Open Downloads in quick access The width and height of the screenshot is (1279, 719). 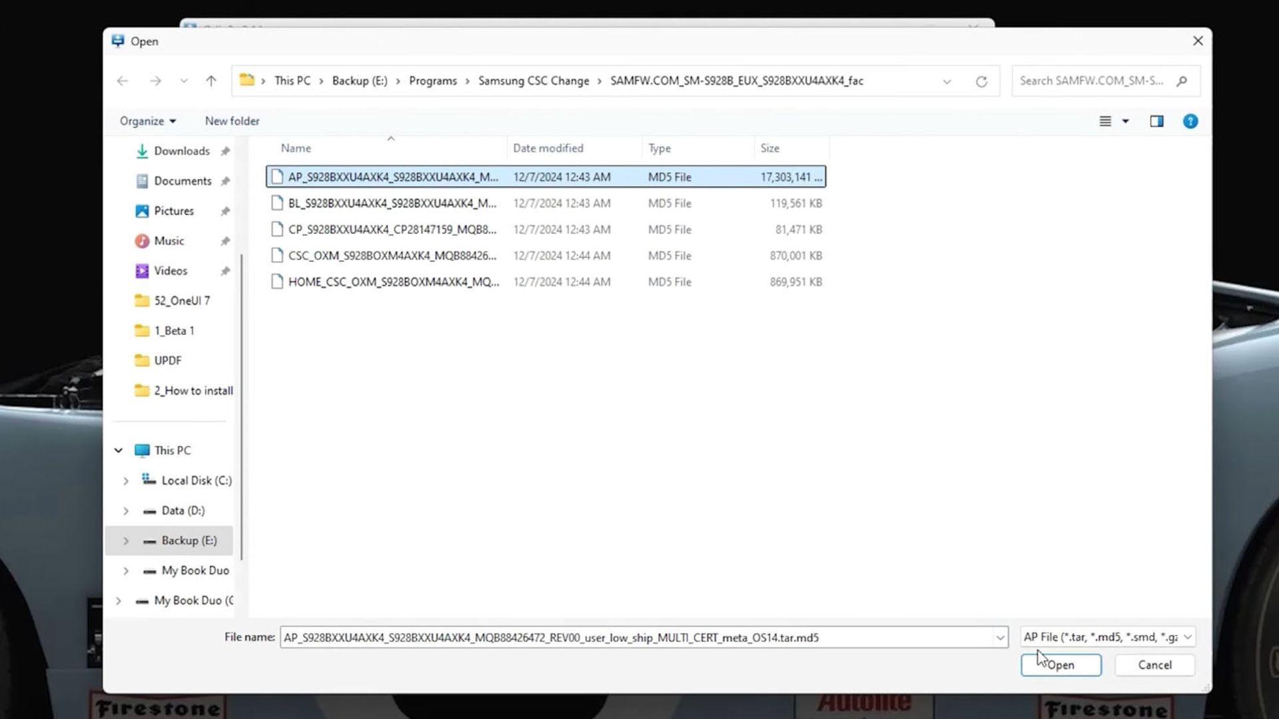coord(182,151)
